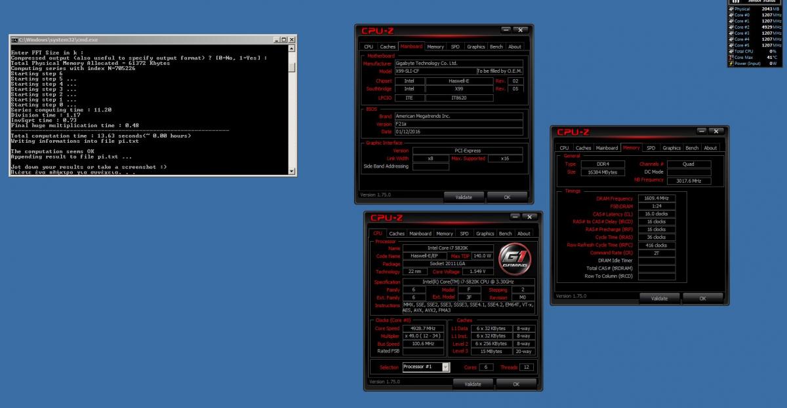Click the Core #2 sensor icon
This screenshot has height=408, width=787.
tap(731, 27)
